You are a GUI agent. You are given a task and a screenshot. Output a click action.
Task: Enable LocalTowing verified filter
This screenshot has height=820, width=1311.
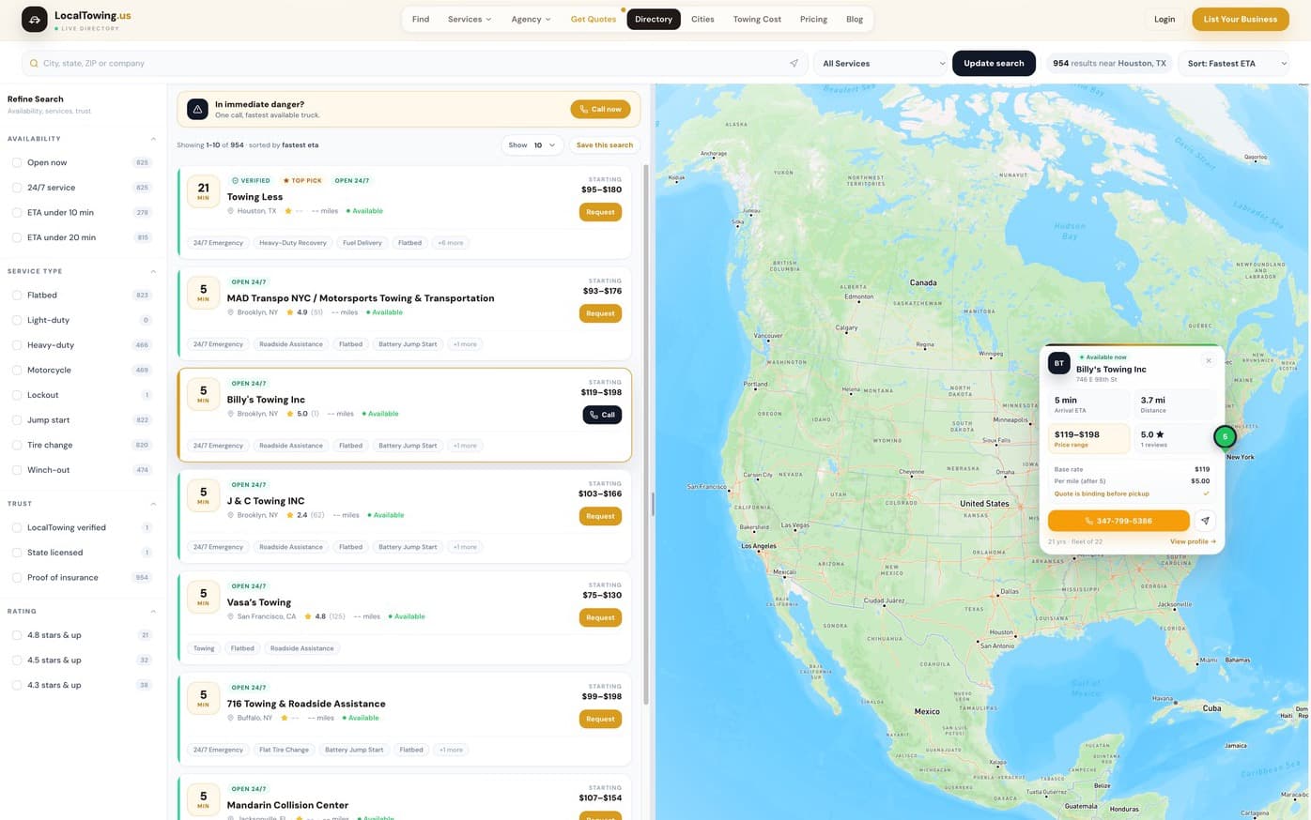(x=17, y=527)
